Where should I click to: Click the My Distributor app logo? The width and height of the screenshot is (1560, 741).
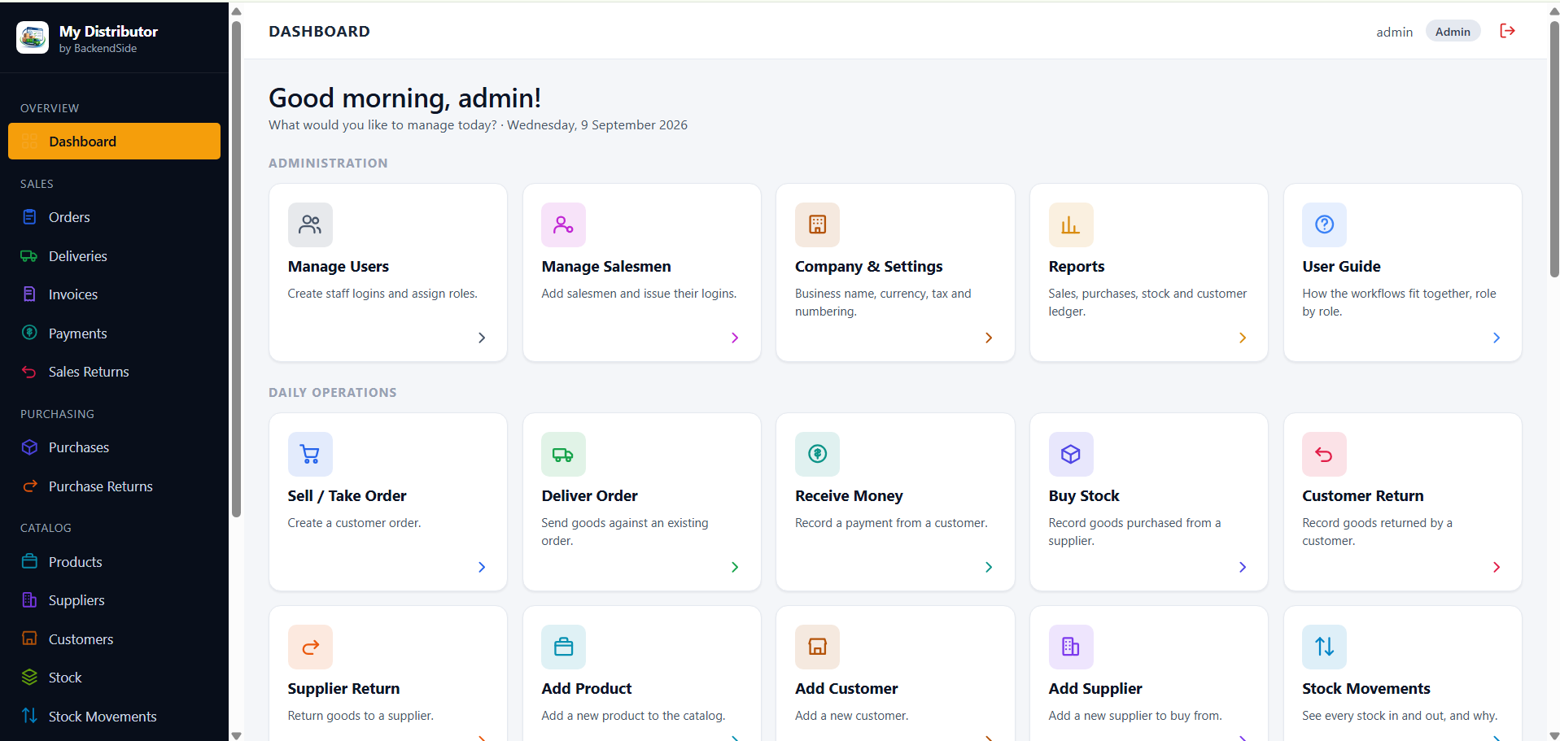tap(33, 37)
